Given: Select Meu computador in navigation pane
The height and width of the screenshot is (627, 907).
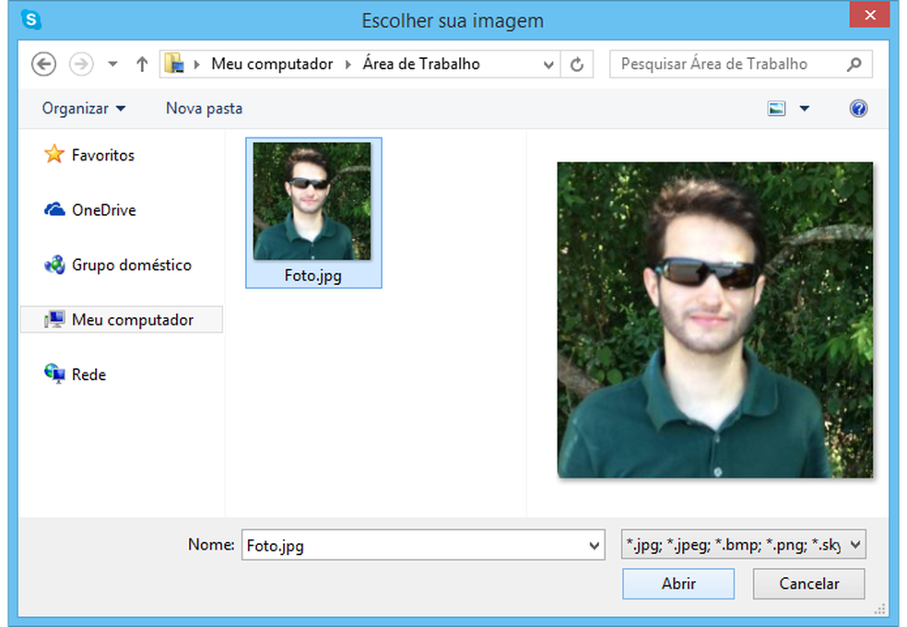Looking at the screenshot, I should [122, 319].
